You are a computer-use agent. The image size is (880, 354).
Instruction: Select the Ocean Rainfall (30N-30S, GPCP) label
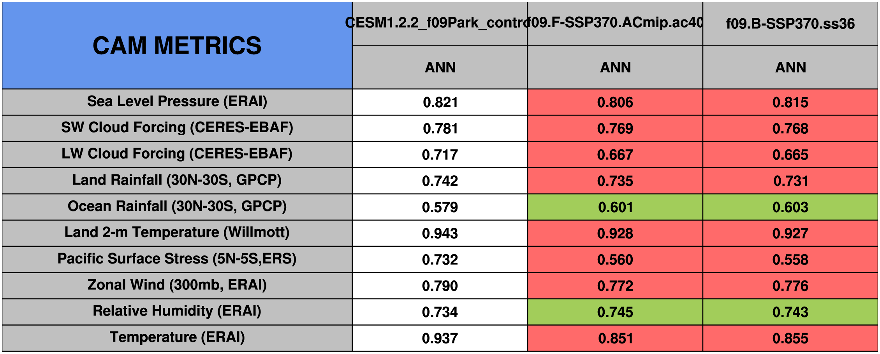pos(177,206)
